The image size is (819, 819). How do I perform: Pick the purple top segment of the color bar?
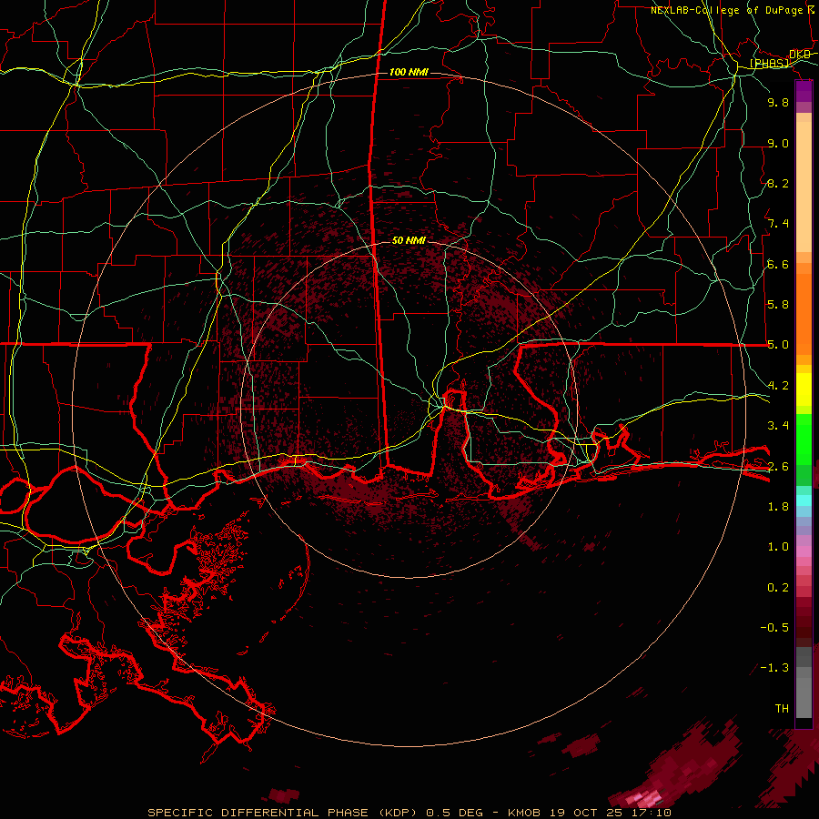804,91
